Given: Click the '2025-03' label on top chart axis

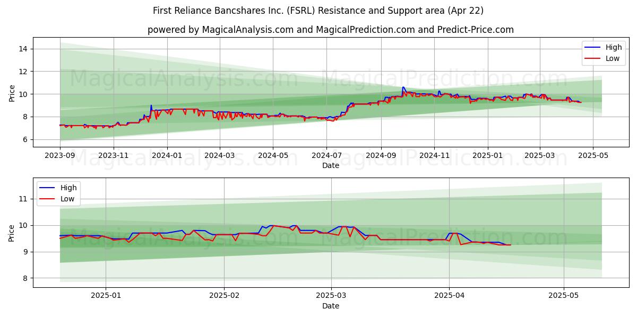Looking at the screenshot, I should click(539, 155).
